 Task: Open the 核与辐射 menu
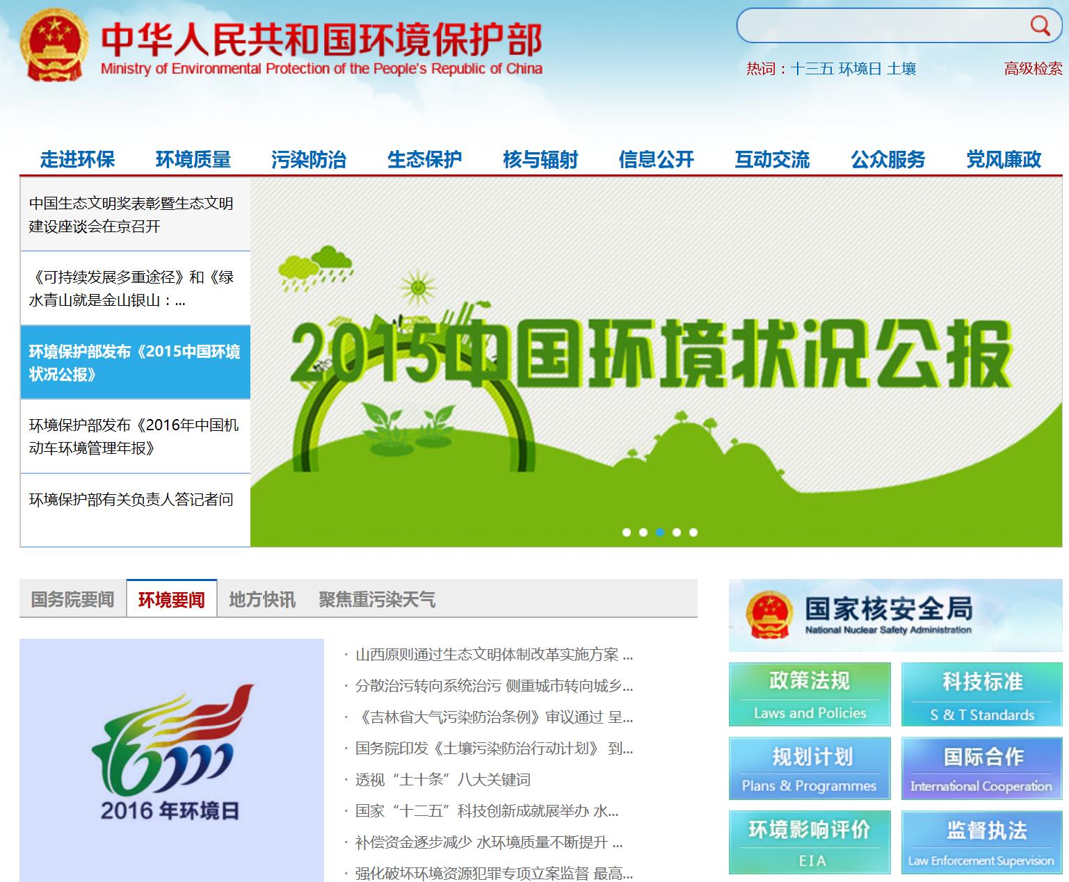[x=540, y=159]
